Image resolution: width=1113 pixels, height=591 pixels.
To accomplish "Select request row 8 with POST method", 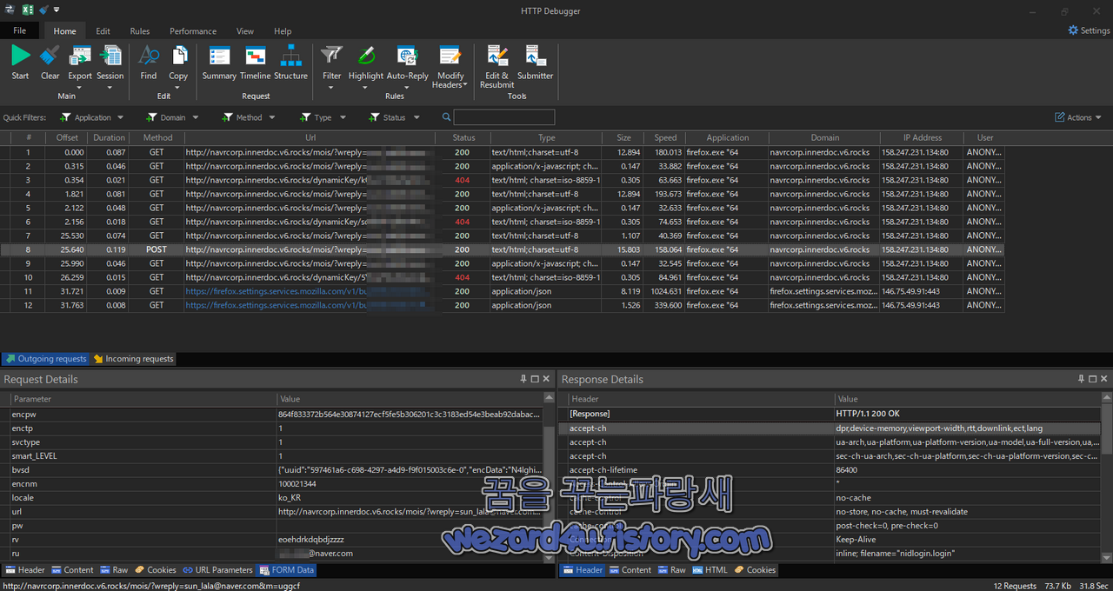I will pos(503,249).
